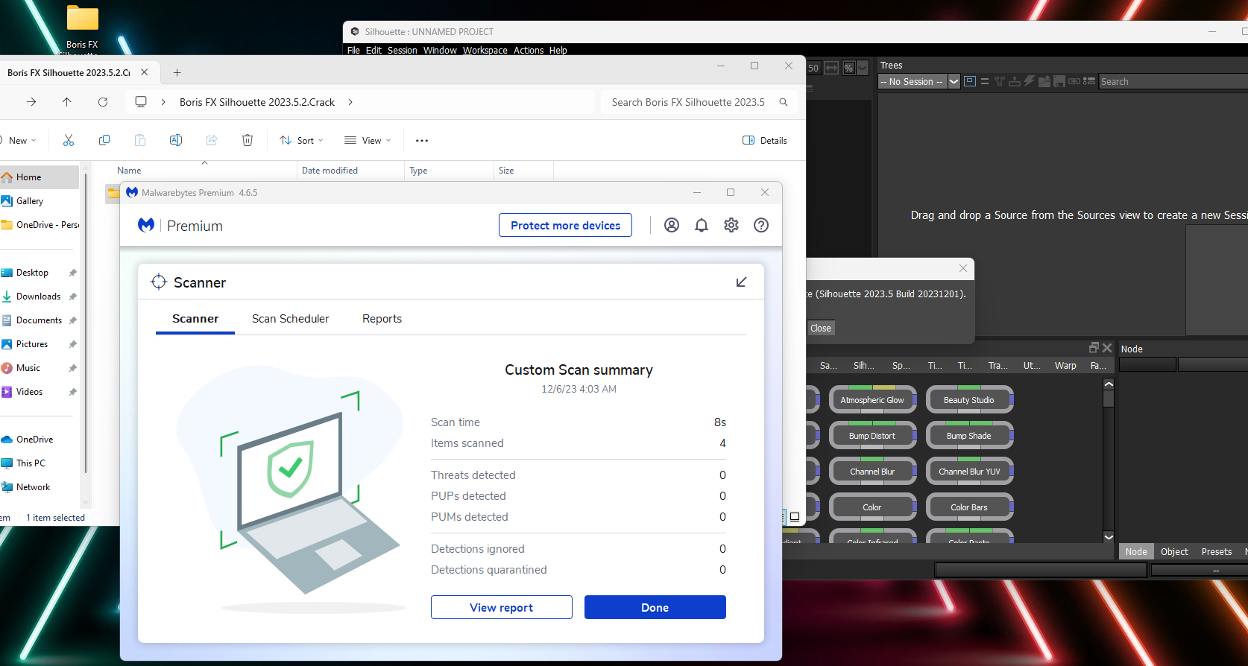Unpin Documents from Quick access
The height and width of the screenshot is (666, 1248).
[x=72, y=320]
